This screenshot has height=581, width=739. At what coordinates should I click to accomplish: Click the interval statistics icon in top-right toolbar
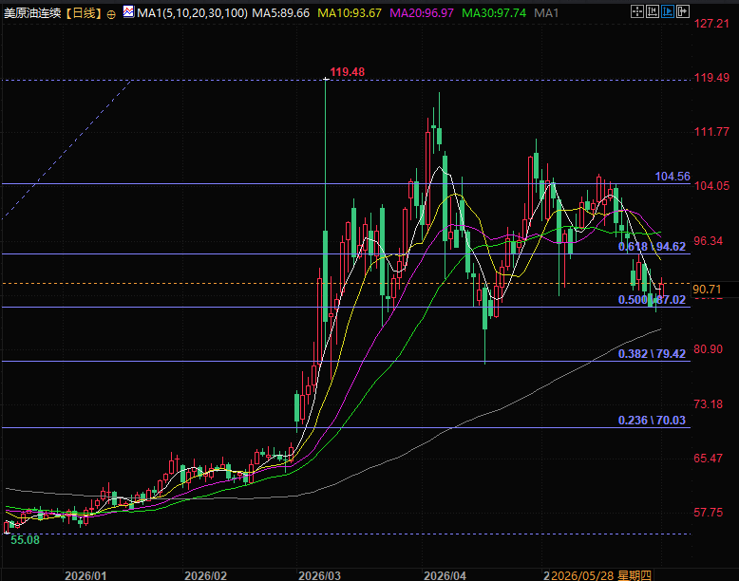click(x=653, y=11)
